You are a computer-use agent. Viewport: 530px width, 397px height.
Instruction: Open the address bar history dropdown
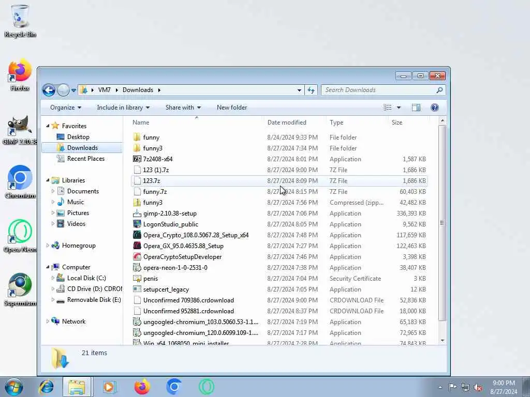click(x=299, y=90)
